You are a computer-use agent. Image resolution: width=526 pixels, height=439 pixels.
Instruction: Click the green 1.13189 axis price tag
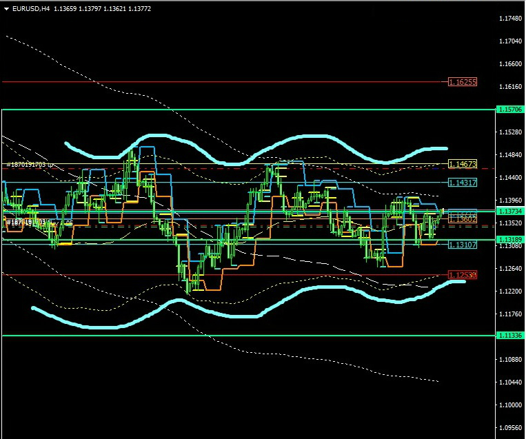pyautogui.click(x=510, y=239)
